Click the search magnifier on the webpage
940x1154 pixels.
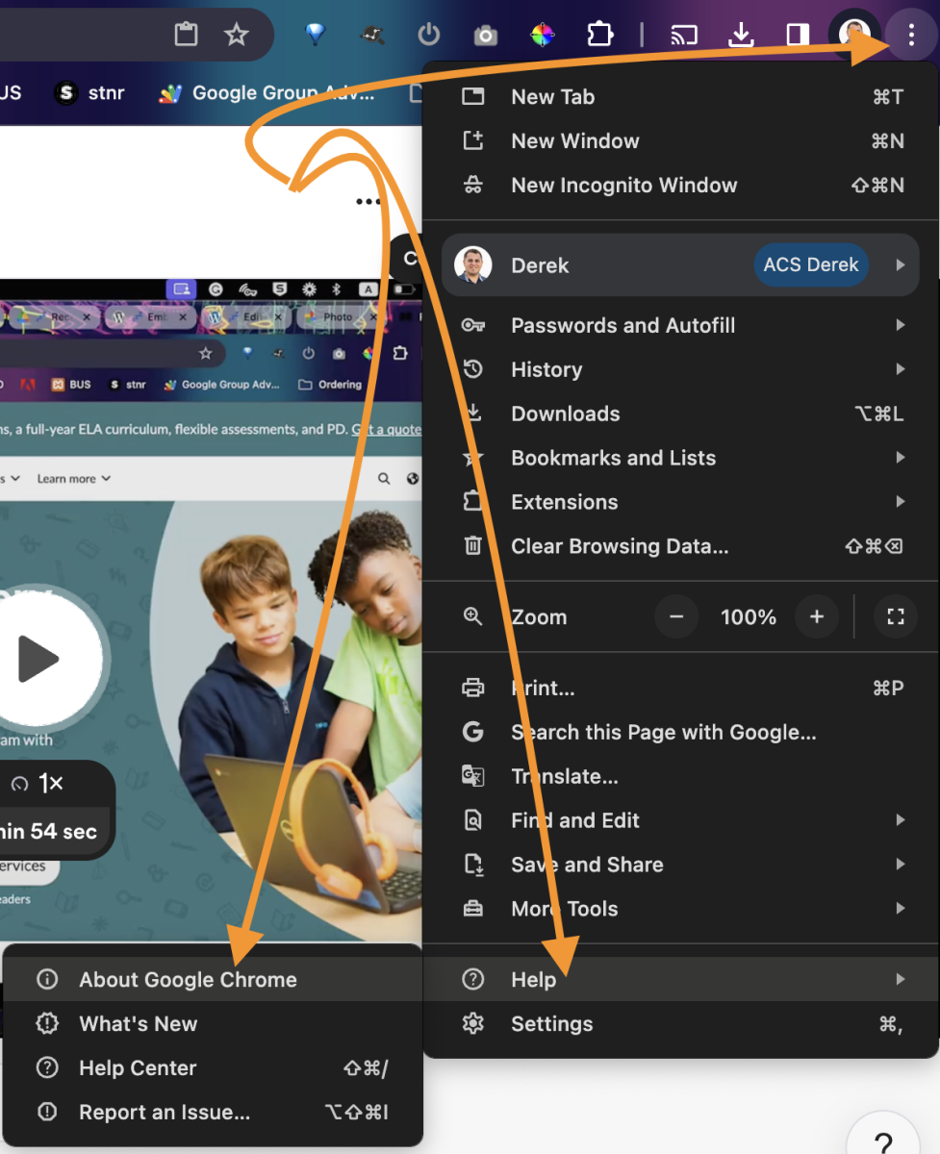point(384,479)
